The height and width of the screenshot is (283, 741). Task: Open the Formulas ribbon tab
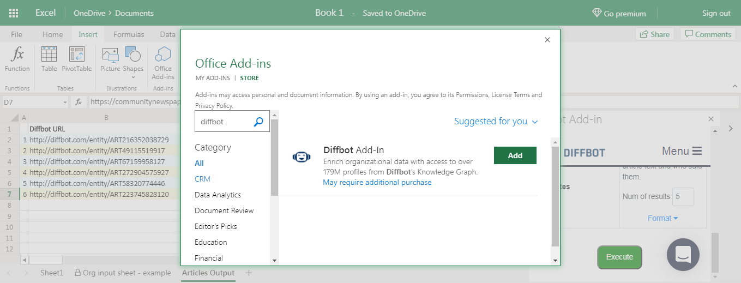click(x=129, y=34)
